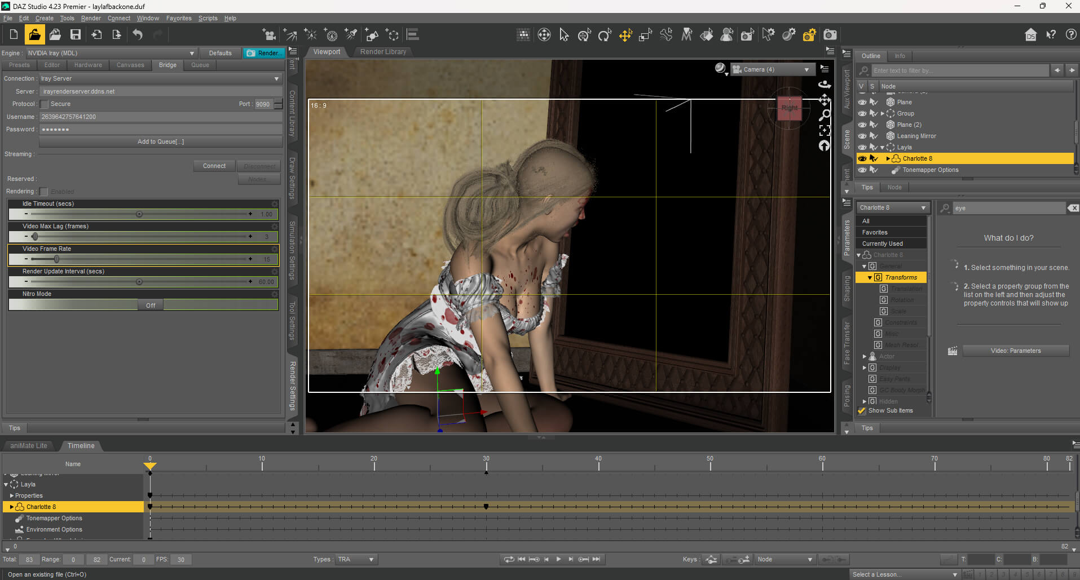1080x580 pixels.
Task: Click the viewport zoom magnifier icon
Action: (825, 116)
